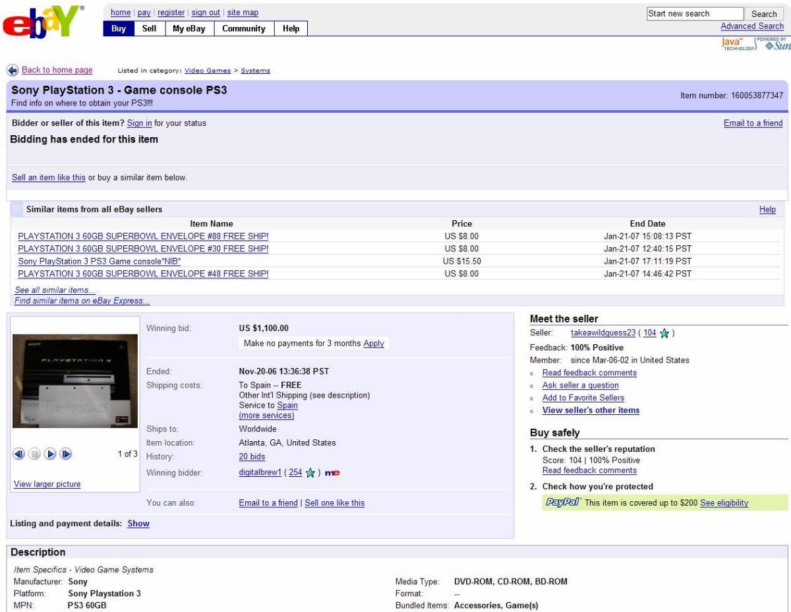Show listing and payment details
Viewport: 791px width, 612px height.
138,524
